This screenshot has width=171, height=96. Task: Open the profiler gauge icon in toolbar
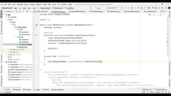coord(138,8)
